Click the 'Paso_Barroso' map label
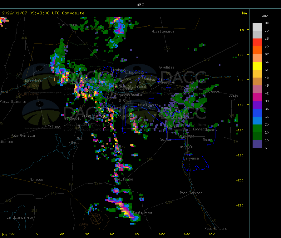The image size is (281, 238). coord(191,193)
